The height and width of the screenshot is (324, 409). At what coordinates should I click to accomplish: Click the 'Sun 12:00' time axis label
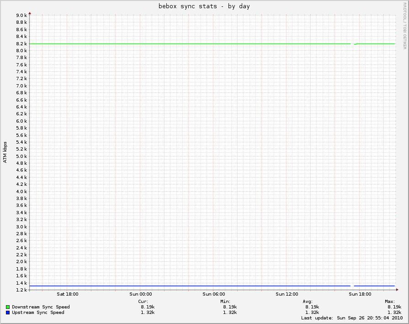coord(287,294)
